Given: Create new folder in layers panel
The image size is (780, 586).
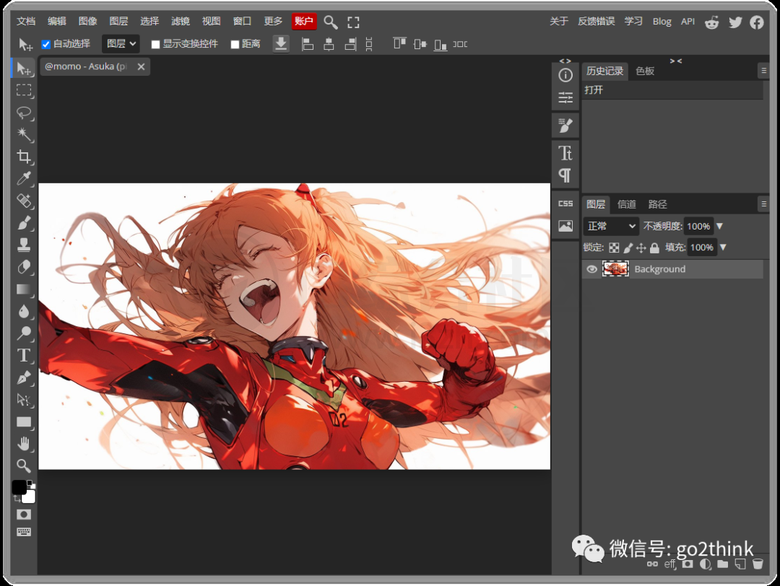Looking at the screenshot, I should tap(723, 564).
